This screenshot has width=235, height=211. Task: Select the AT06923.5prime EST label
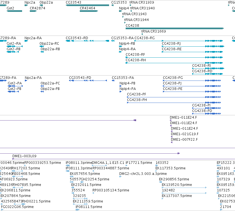tap(14, 179)
